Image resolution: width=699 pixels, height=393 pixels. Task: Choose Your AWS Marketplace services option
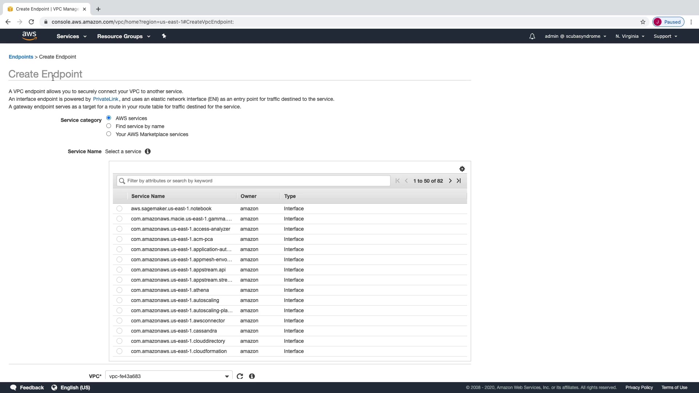point(108,134)
